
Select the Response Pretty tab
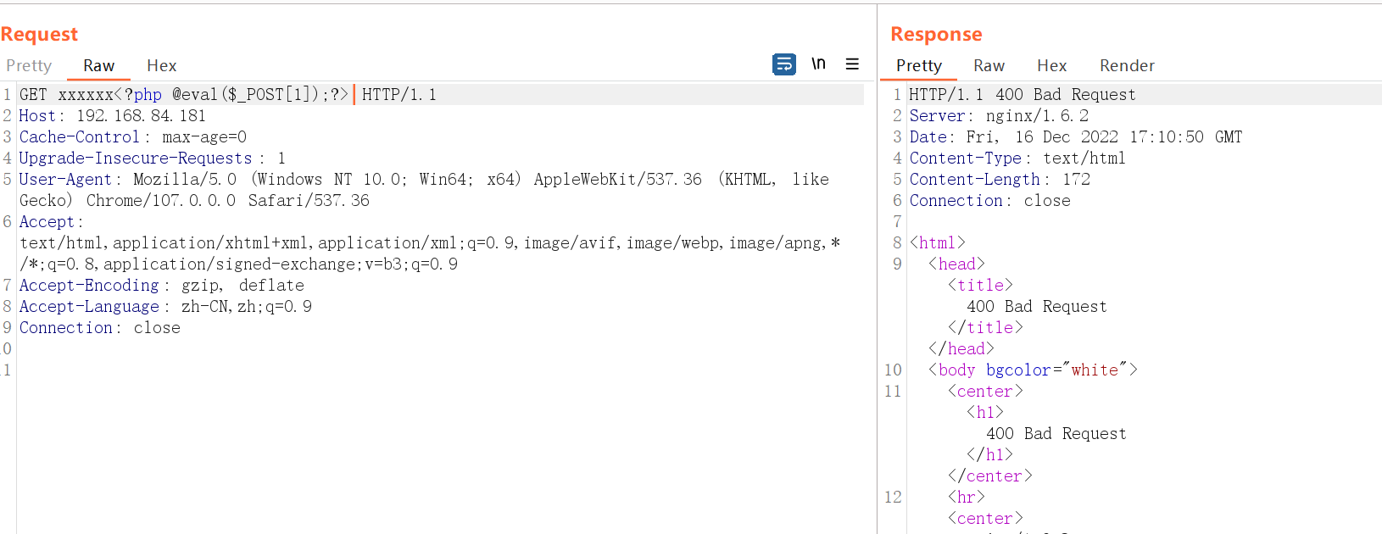919,65
